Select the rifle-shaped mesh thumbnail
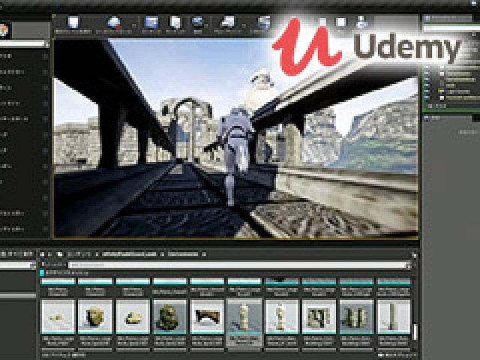 click(x=207, y=316)
